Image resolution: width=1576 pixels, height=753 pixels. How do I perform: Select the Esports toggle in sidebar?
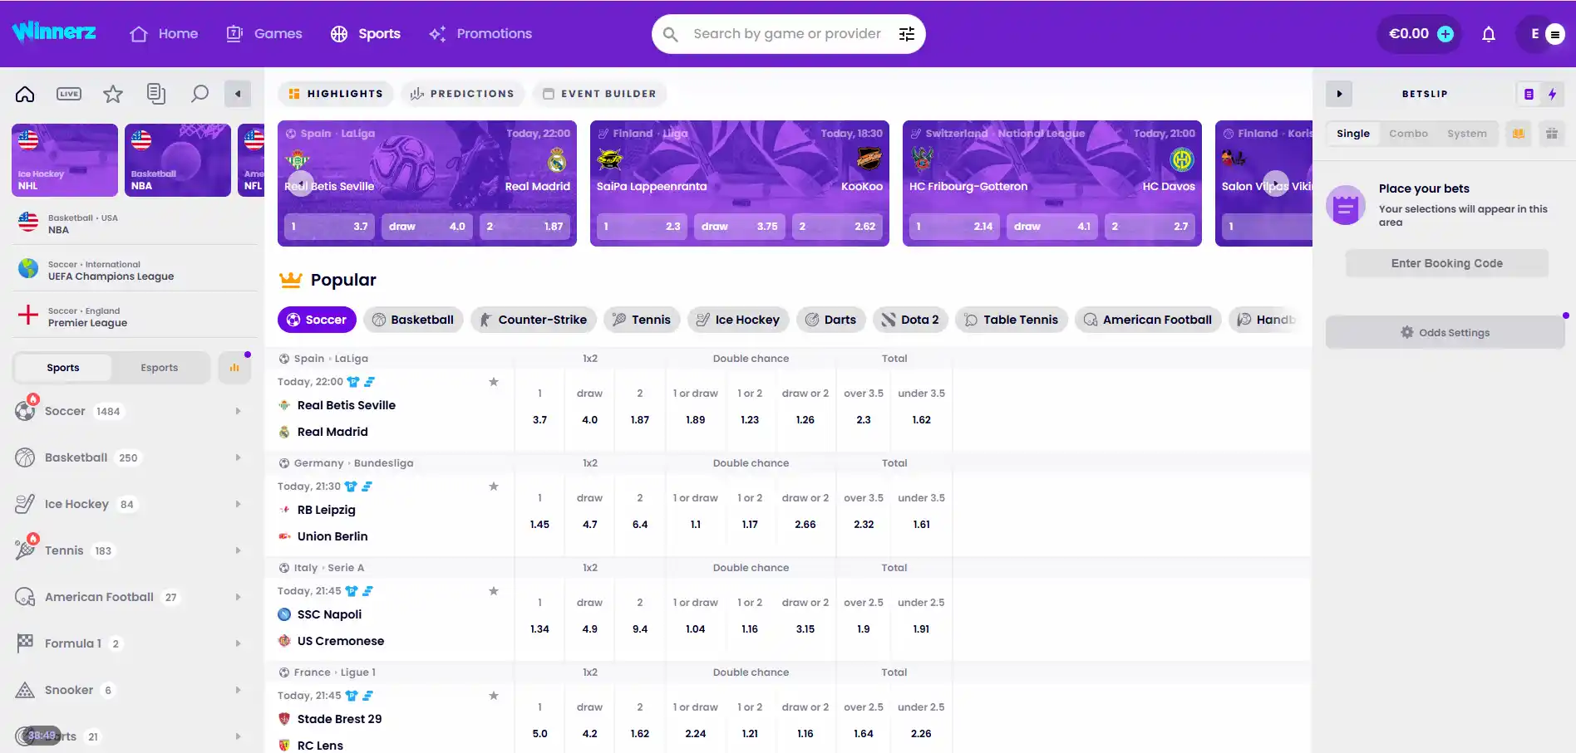(x=160, y=368)
